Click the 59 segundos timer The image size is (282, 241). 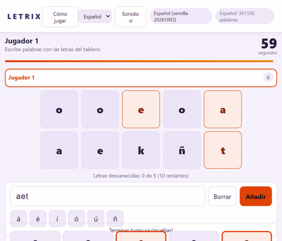(269, 46)
